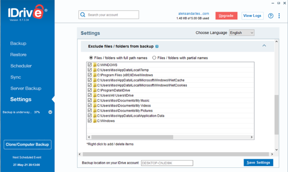Select Files / folders with full path names
The height and width of the screenshot is (172, 288).
pos(91,58)
